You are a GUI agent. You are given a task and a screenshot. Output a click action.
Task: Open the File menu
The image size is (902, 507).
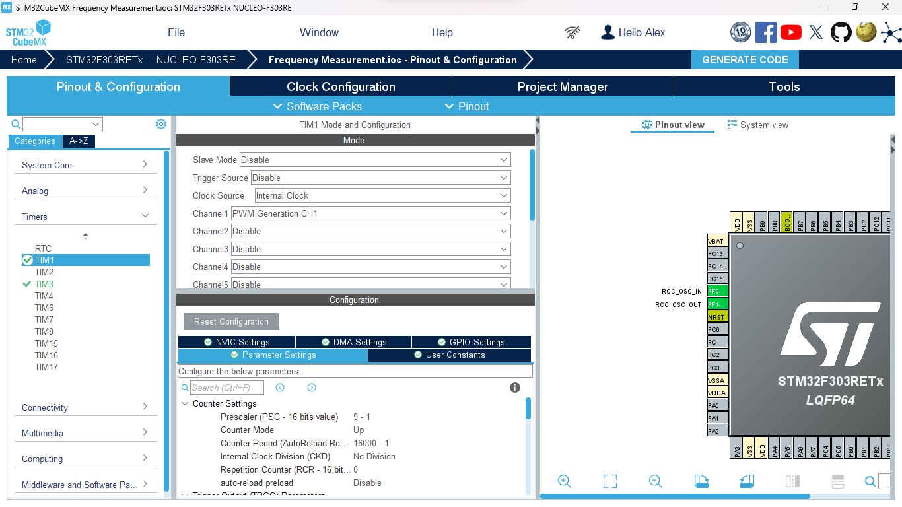point(176,32)
